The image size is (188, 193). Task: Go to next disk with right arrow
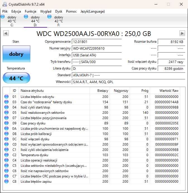pos(182,33)
